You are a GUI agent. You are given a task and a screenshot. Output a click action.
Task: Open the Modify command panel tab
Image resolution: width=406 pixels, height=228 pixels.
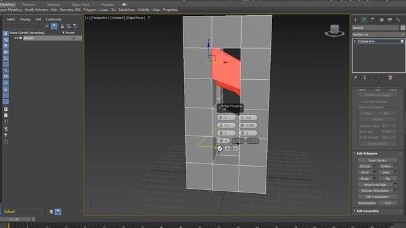coord(363,20)
